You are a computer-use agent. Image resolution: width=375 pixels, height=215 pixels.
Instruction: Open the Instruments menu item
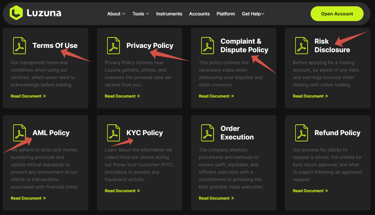[169, 14]
